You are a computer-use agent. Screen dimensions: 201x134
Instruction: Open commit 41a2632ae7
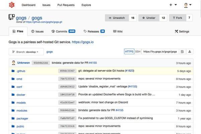(x=67, y=103)
